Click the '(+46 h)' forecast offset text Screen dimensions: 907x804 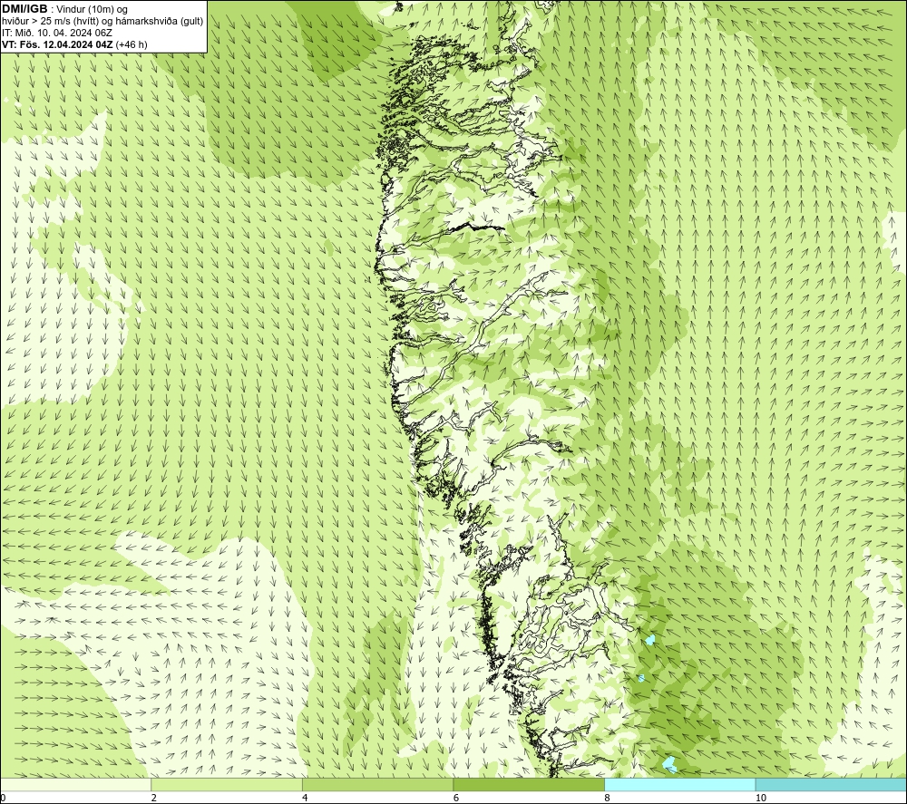tap(132, 44)
